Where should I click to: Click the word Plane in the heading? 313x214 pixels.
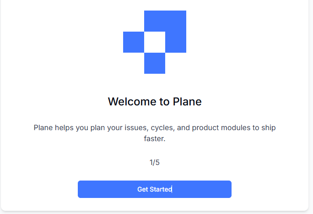click(187, 102)
